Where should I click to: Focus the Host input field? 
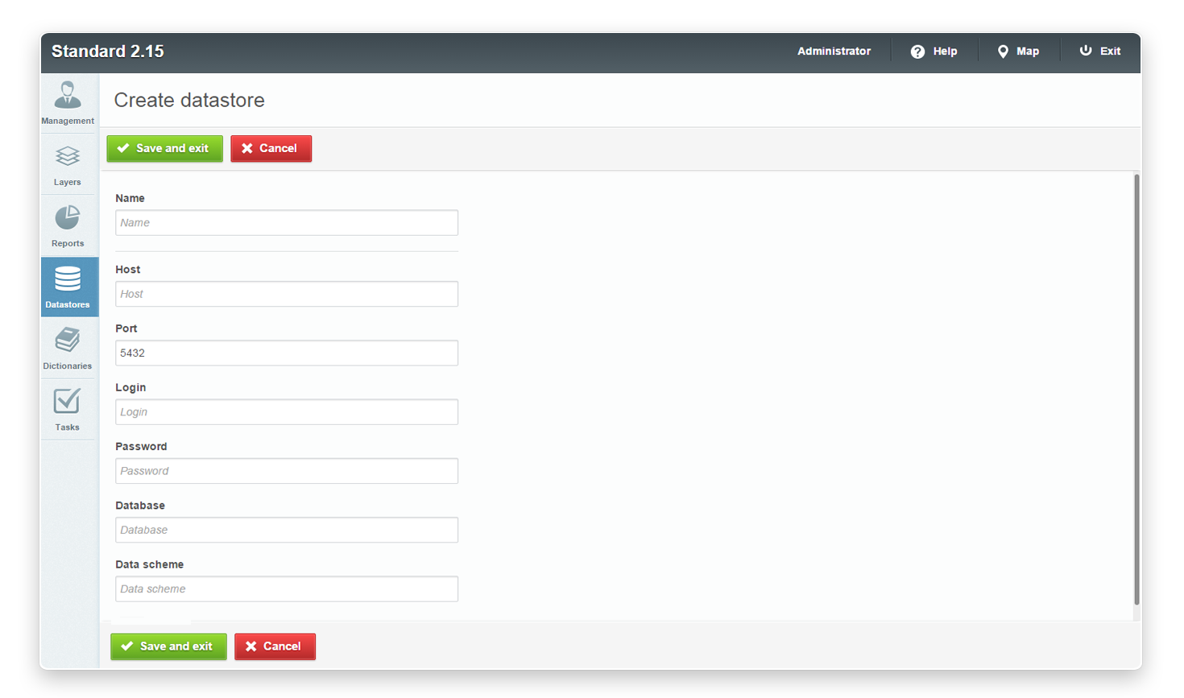point(286,293)
